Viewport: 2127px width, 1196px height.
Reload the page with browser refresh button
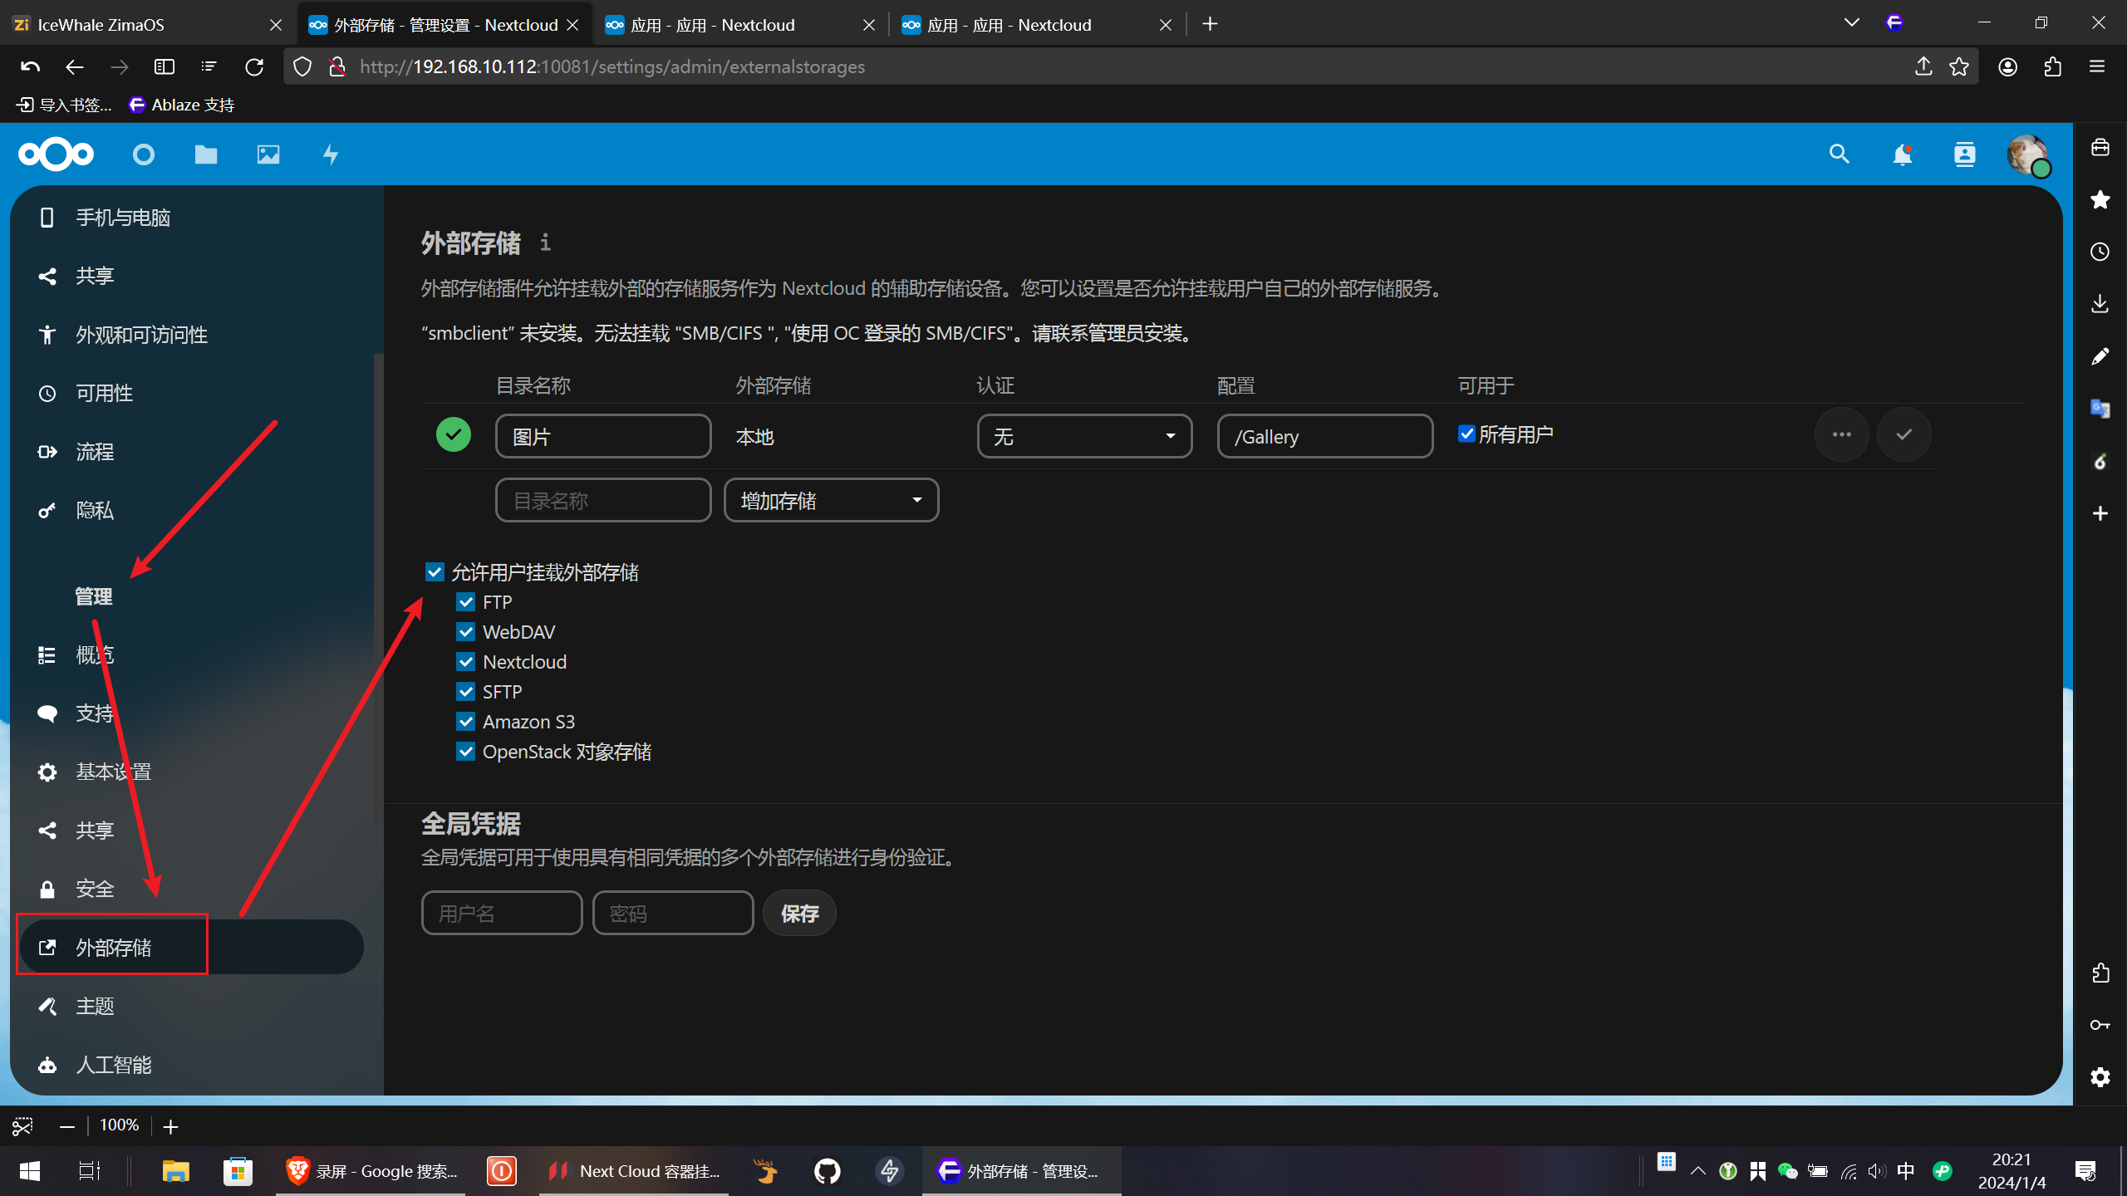pyautogui.click(x=254, y=66)
